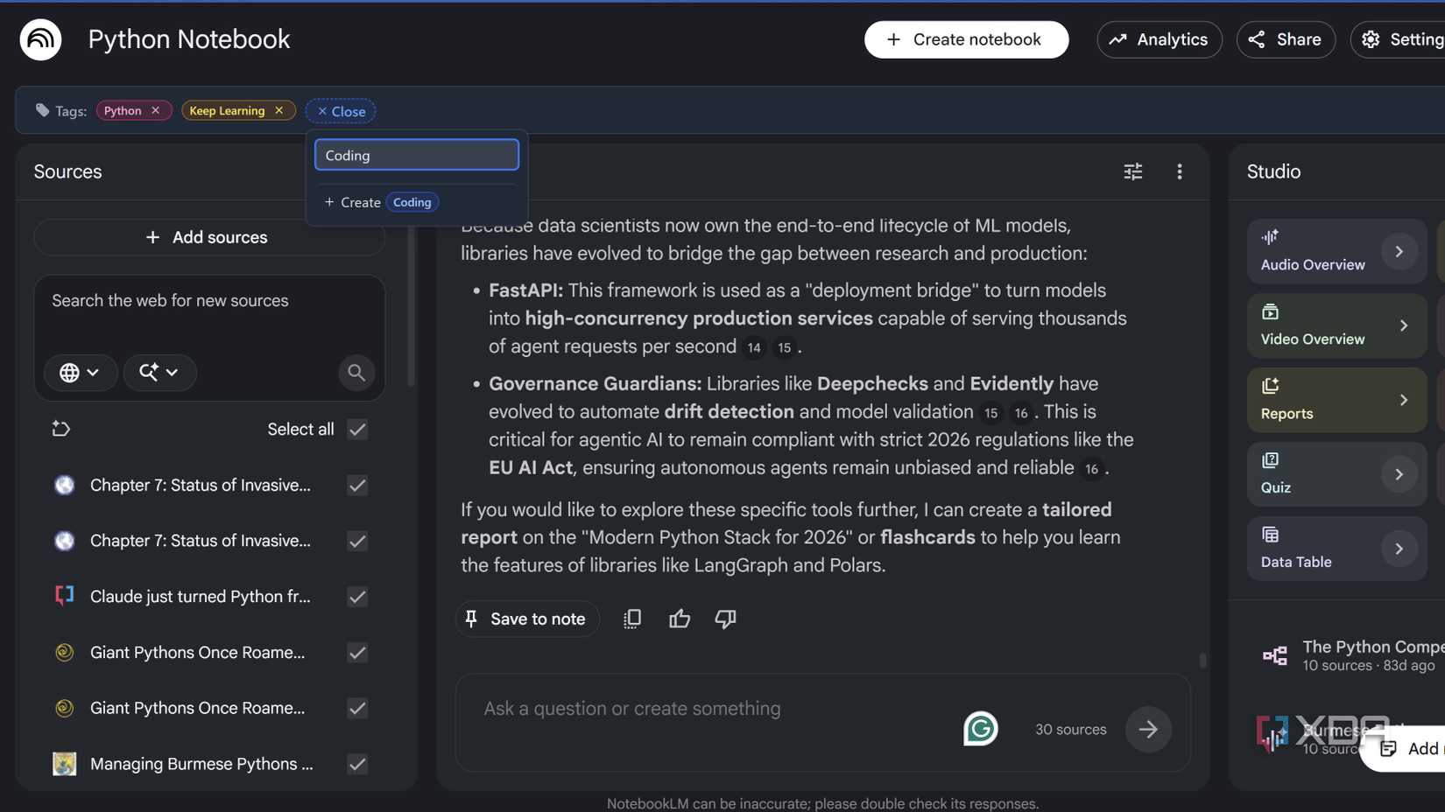
Task: Click the tags label icon
Action: 42,110
